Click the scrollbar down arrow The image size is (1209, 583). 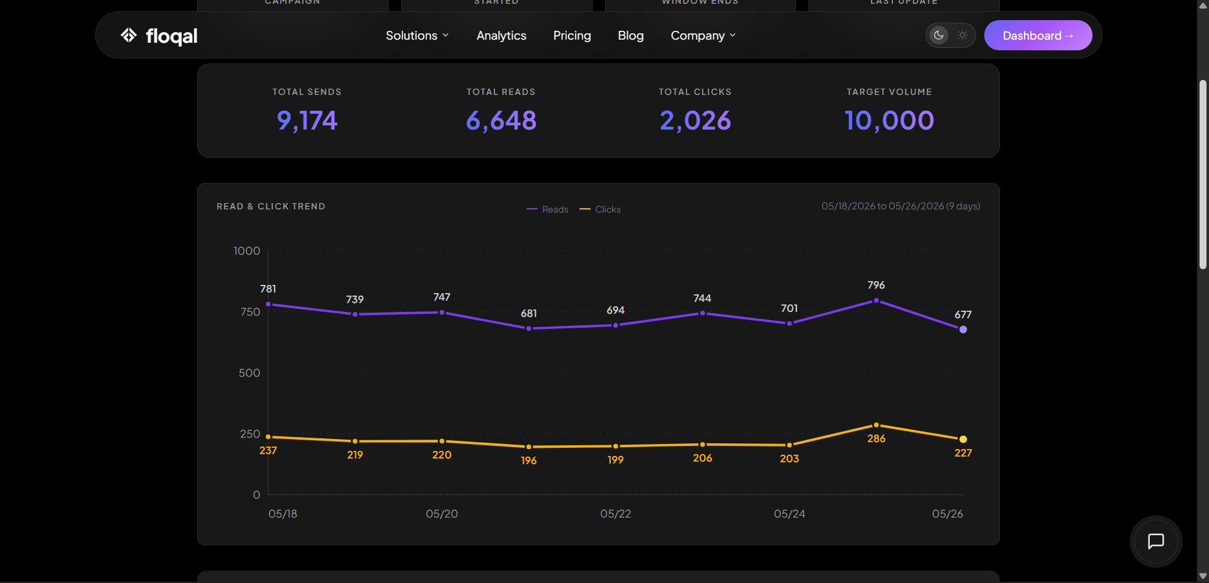(1203, 576)
